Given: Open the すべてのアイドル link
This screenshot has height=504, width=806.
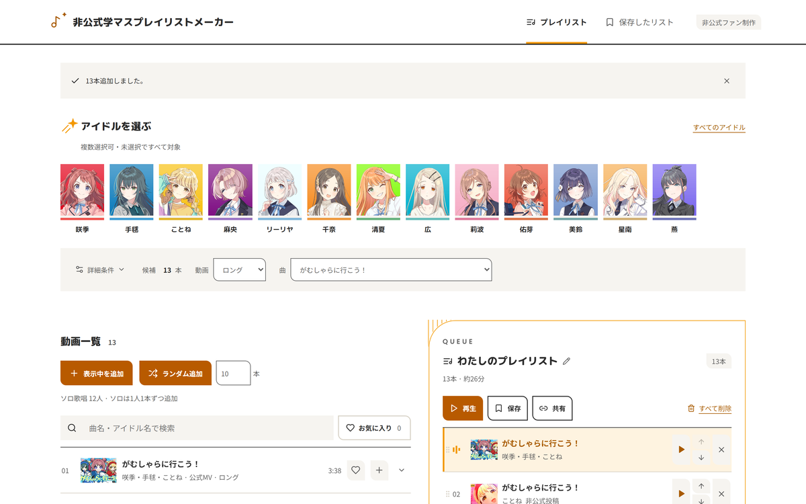Looking at the screenshot, I should [719, 128].
